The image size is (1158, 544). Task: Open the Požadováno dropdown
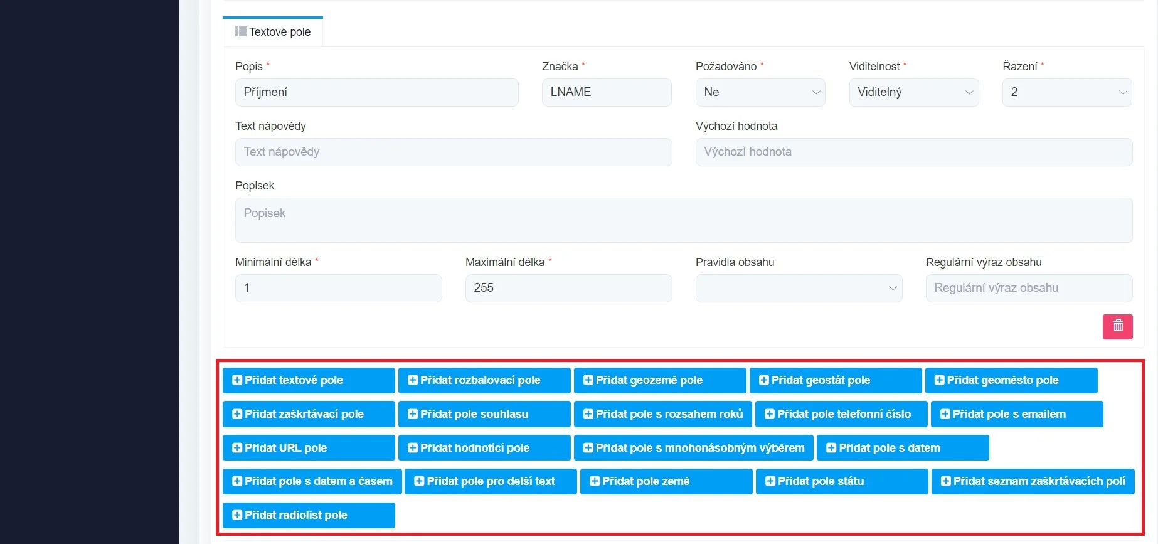click(760, 92)
